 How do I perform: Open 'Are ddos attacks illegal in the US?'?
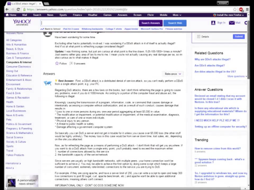pyautogui.click(x=215, y=72)
